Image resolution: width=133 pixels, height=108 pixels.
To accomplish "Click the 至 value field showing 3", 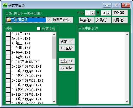I will tap(104, 13).
